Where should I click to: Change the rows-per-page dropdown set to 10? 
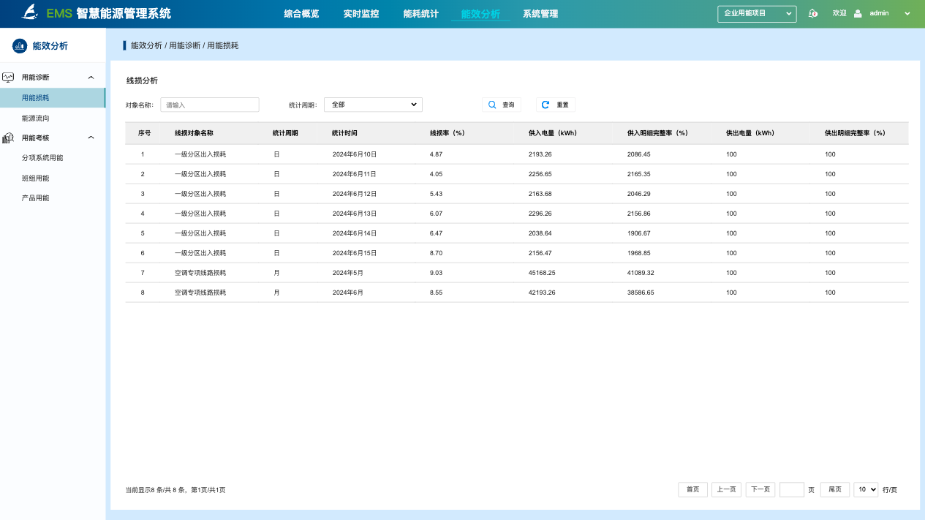tap(865, 489)
